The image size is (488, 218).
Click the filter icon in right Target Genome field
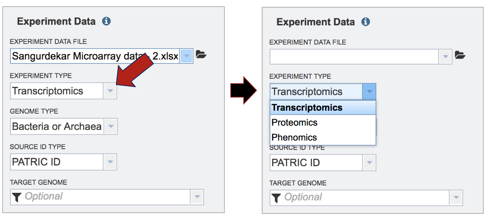(x=276, y=198)
